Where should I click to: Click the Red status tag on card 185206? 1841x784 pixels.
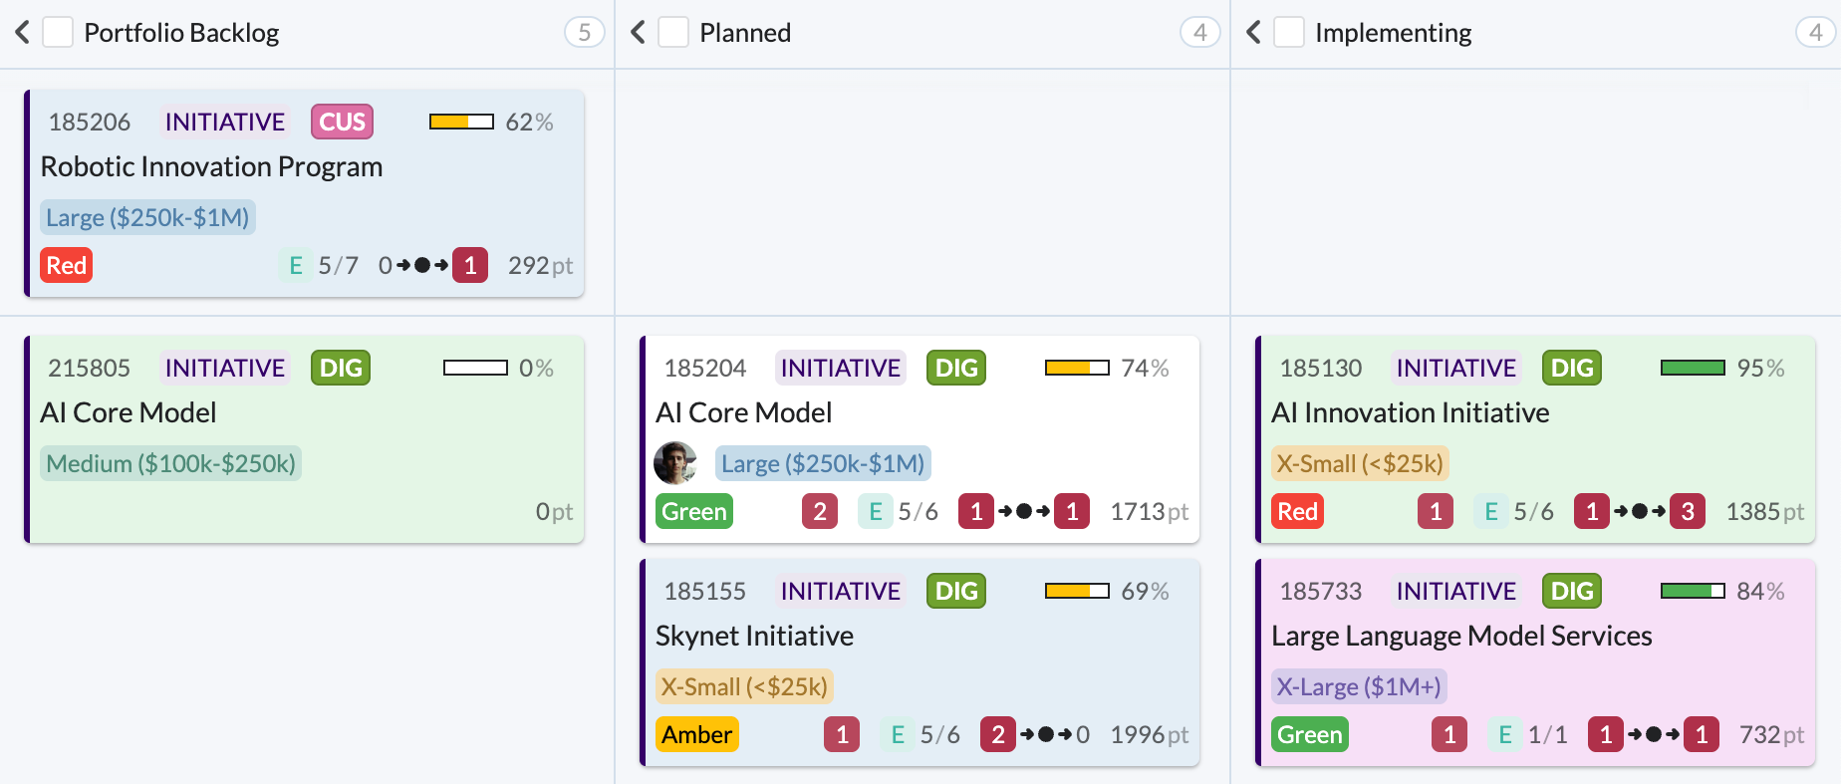coord(67,265)
